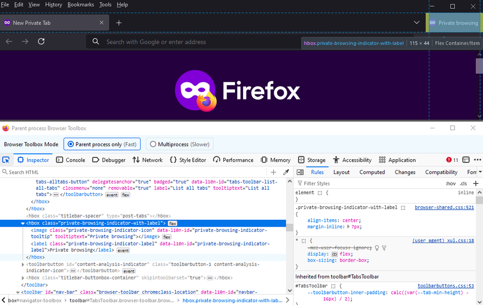Image resolution: width=483 pixels, height=305 pixels.
Task: Open browser-shared.css:521 source link
Action: [x=444, y=208]
